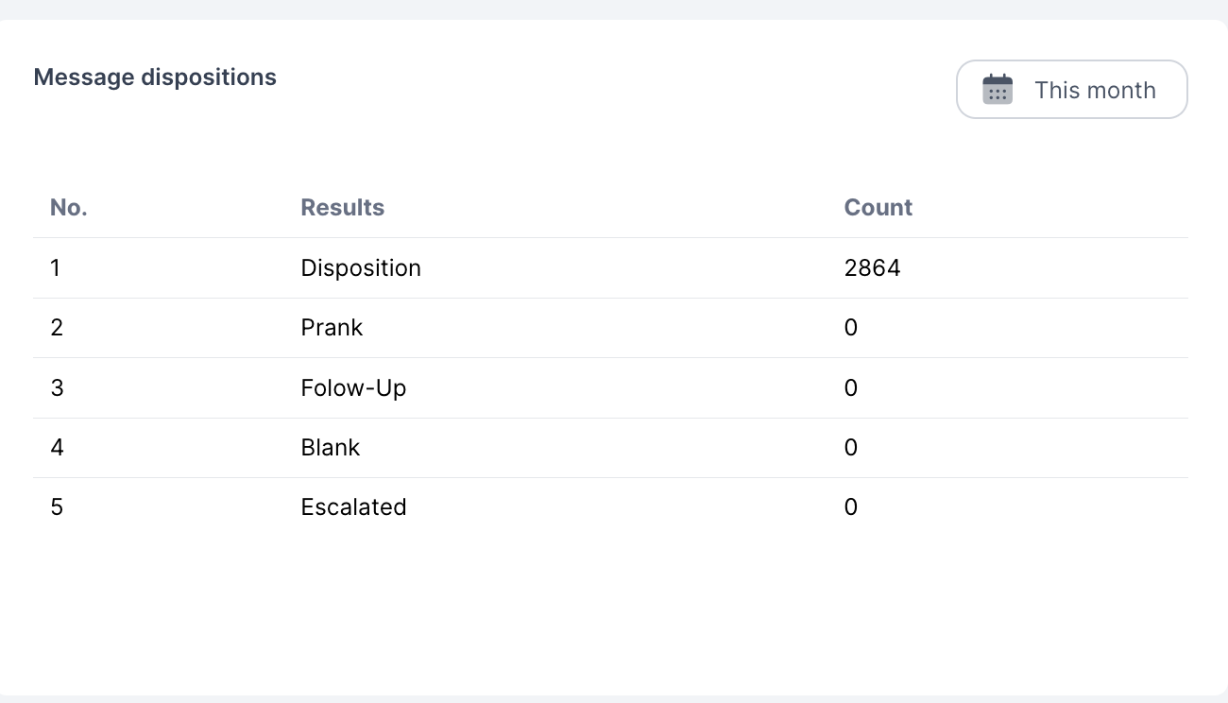
Task: Click the calendar icon in date filter
Action: [998, 90]
